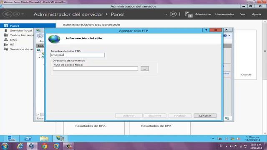Click the refresh icon in Server Manager header
267x150 pixels.
point(173,14)
